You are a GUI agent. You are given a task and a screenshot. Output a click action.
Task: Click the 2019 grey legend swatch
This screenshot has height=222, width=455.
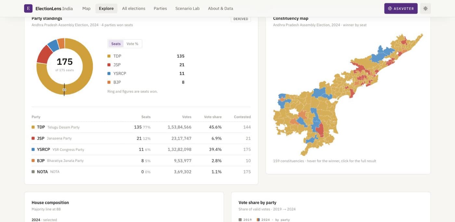point(240,220)
